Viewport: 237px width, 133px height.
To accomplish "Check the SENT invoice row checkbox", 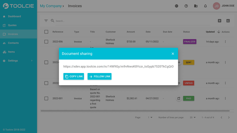I will click(46, 62).
